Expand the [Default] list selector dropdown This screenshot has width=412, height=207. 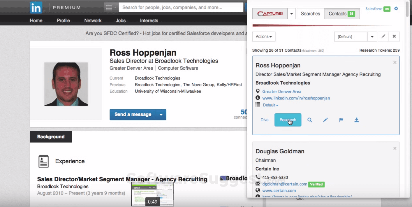(372, 36)
